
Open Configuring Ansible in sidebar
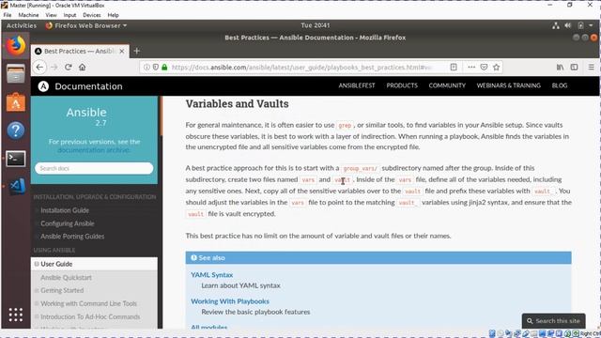68,223
